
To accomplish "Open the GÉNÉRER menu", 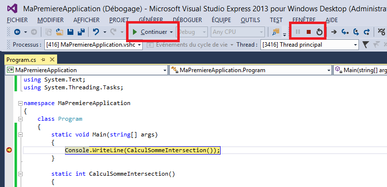I will (151, 20).
